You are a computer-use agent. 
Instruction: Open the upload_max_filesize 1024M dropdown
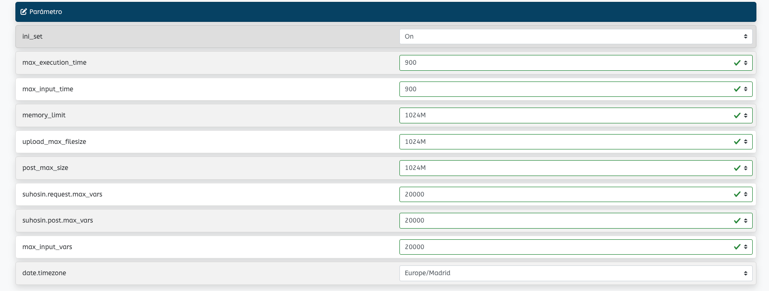[576, 142]
